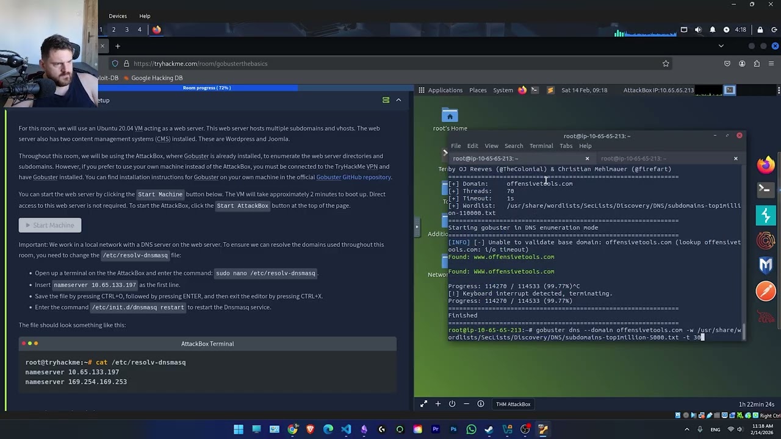This screenshot has width=781, height=439.
Task: Open Firefox extensions puzzle icon
Action: pyautogui.click(x=757, y=63)
